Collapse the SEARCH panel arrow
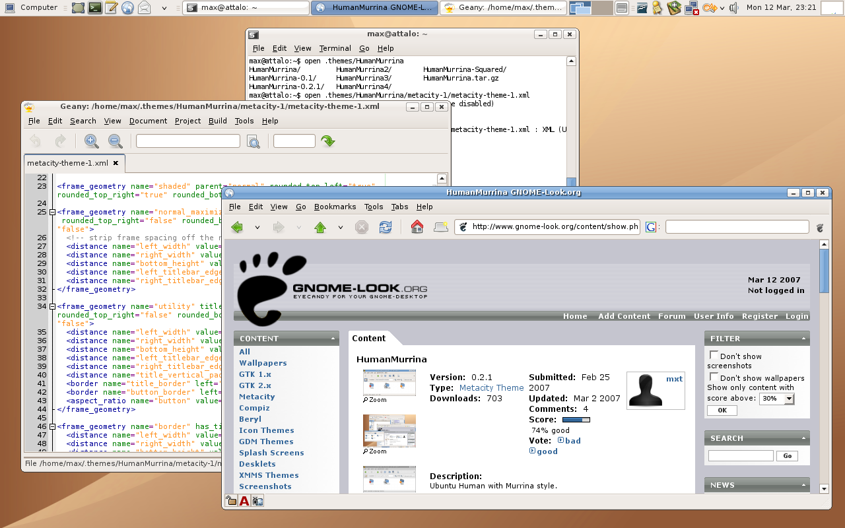The height and width of the screenshot is (528, 845). (x=803, y=438)
